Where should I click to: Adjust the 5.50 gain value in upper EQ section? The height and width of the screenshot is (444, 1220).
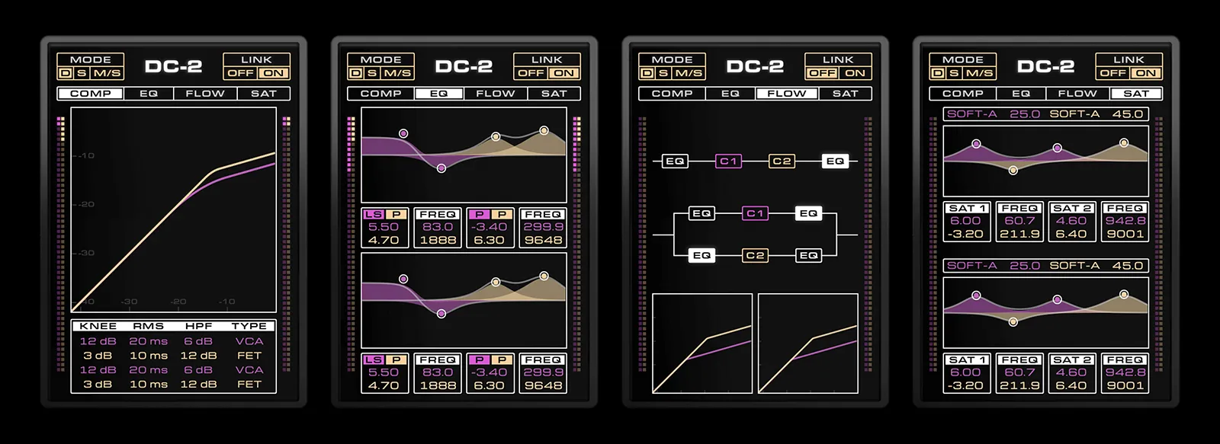pyautogui.click(x=384, y=227)
